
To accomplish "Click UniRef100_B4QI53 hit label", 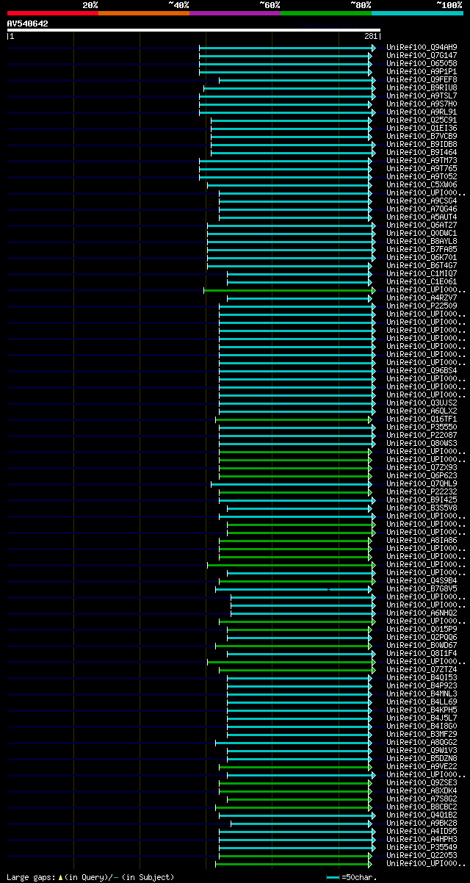I will tap(422, 677).
